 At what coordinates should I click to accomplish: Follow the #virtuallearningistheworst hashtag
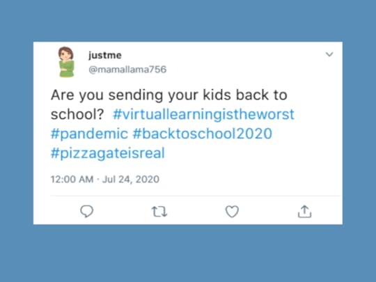[x=203, y=114]
